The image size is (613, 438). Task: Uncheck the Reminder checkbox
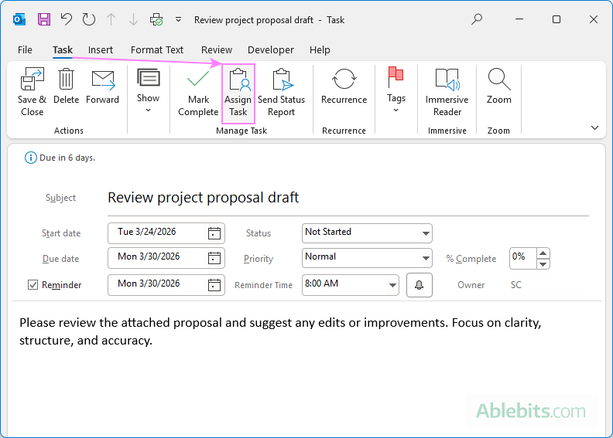33,285
